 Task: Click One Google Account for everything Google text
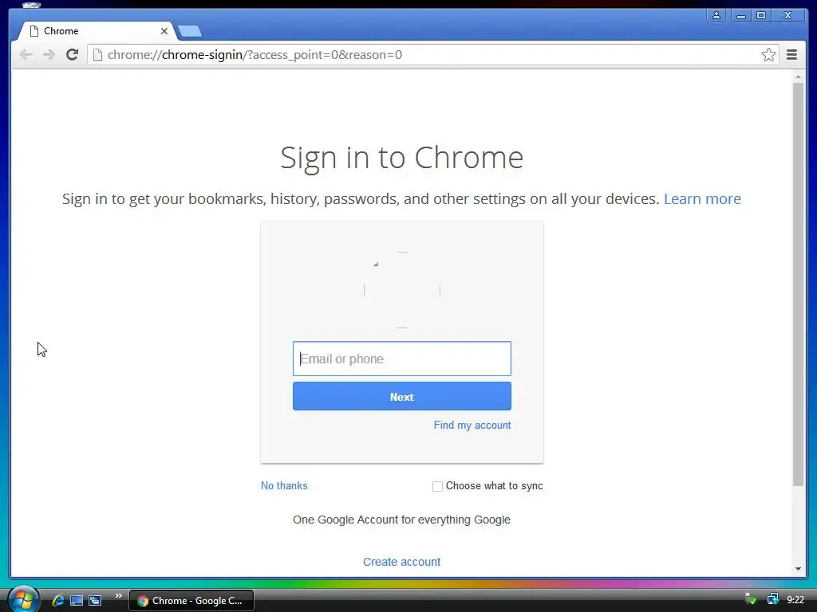(402, 520)
